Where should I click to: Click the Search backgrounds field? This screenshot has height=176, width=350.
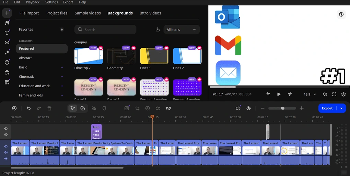[x=105, y=30]
